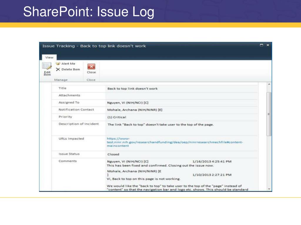Screen dimensions: 301x225
Task: Click the description text about 'Back to top'
Action: click(x=160, y=125)
